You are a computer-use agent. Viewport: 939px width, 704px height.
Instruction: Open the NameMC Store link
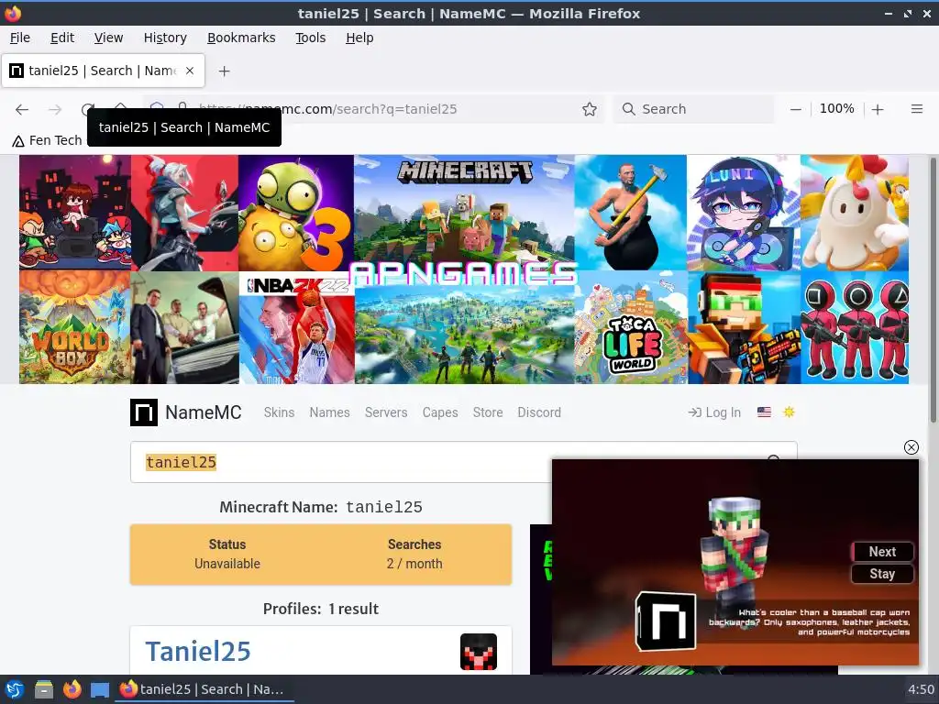[488, 412]
